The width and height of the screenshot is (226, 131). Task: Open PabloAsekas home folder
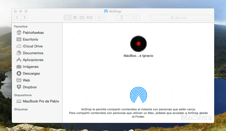point(33,32)
